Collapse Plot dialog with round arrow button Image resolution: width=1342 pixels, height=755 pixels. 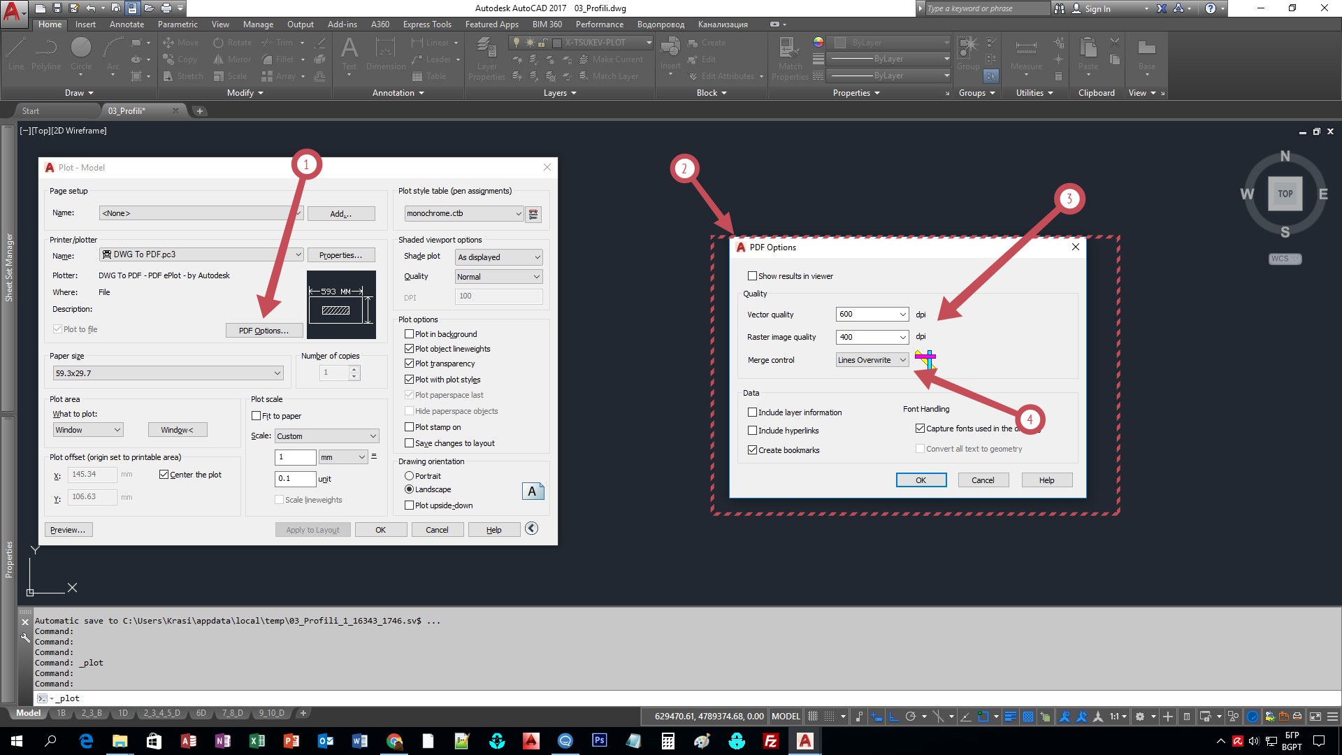[x=531, y=528]
